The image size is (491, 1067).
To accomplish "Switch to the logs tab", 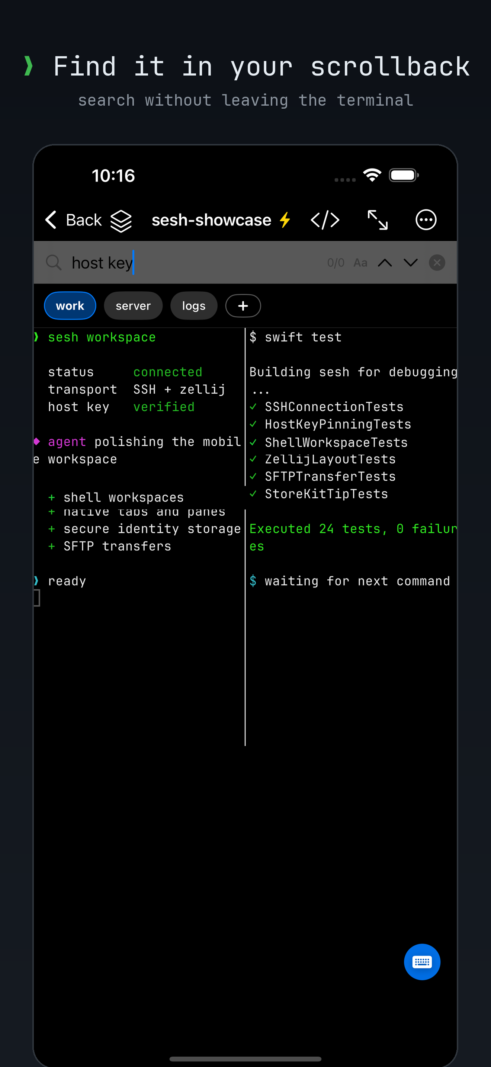I will (194, 306).
